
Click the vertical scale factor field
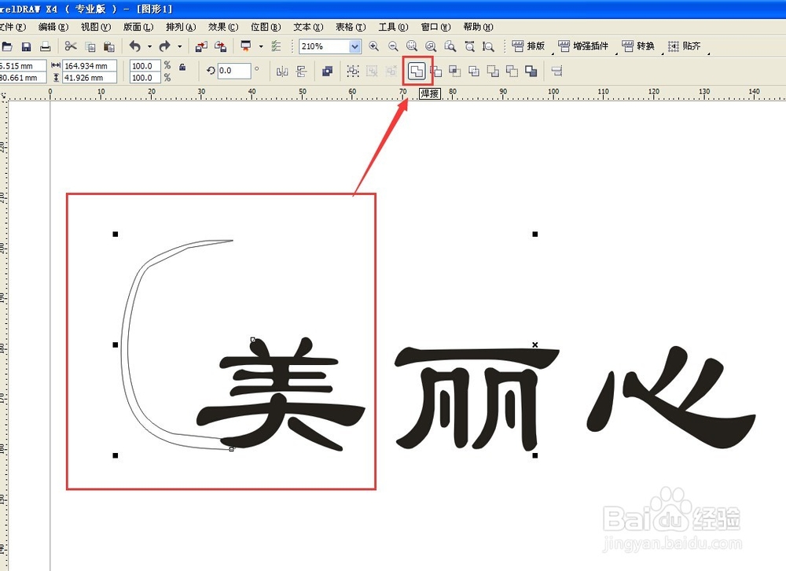(x=145, y=78)
